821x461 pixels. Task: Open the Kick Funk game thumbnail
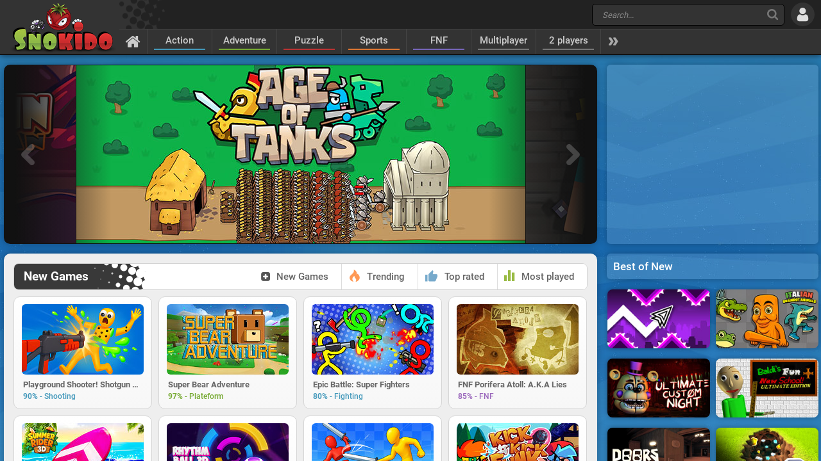(x=518, y=442)
